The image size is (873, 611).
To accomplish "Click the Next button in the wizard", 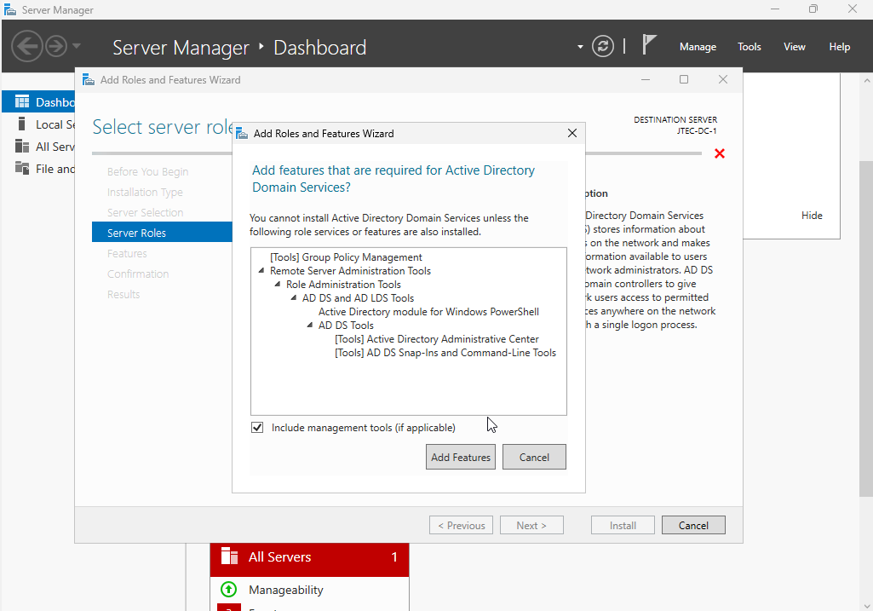I will [x=531, y=525].
